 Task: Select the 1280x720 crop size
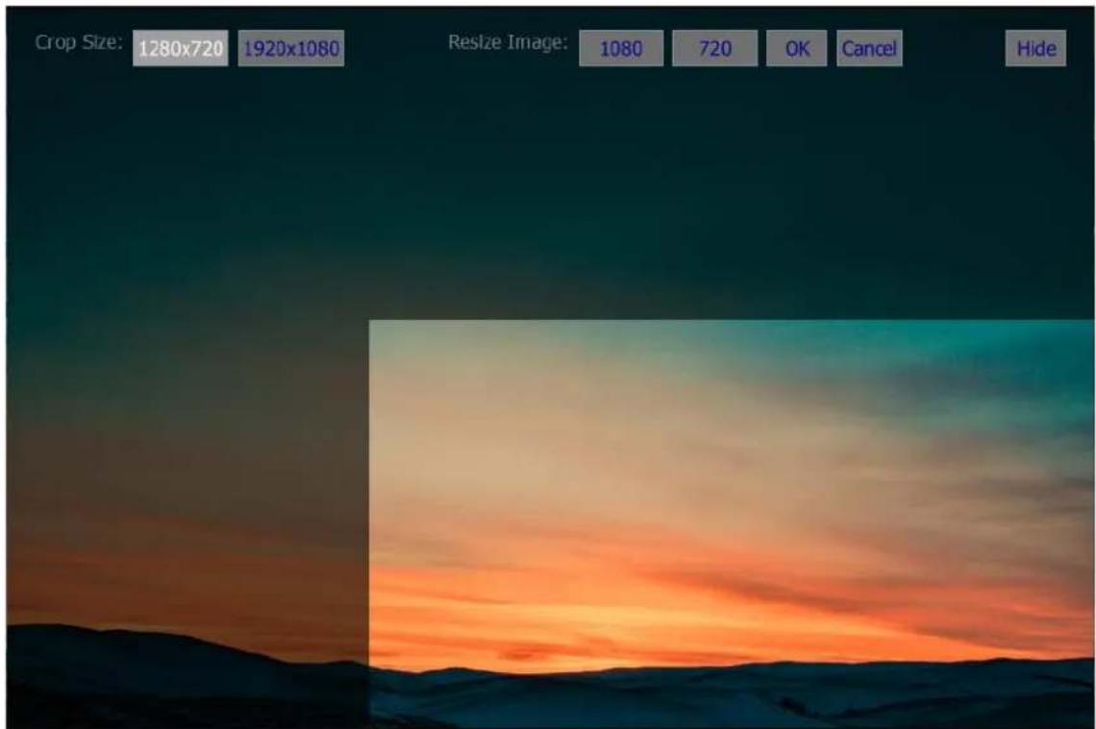pos(181,48)
